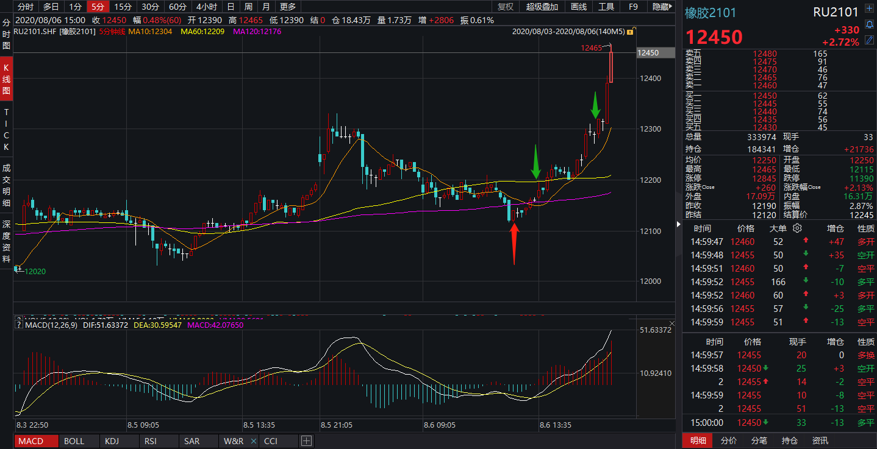Close the W&R indicator with its X icon

253,441
